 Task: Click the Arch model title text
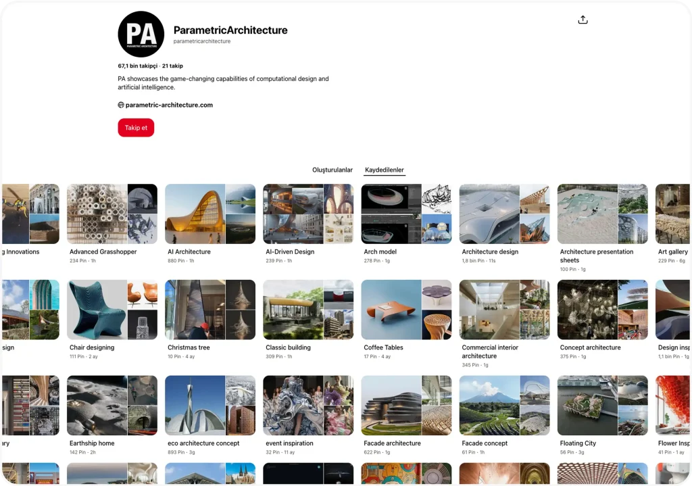[380, 251]
